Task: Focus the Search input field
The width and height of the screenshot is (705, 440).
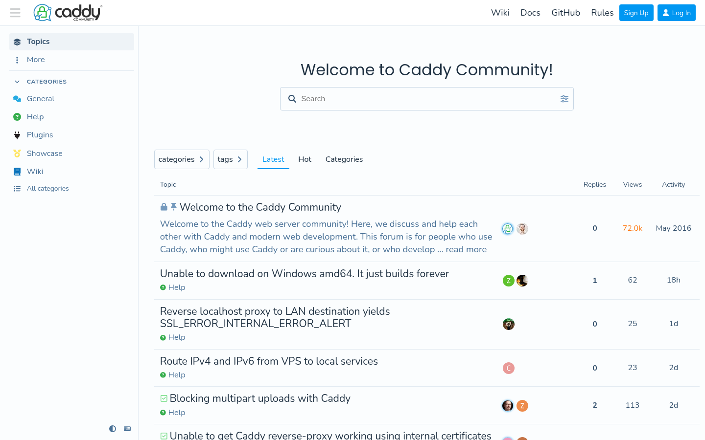Action: [x=427, y=99]
